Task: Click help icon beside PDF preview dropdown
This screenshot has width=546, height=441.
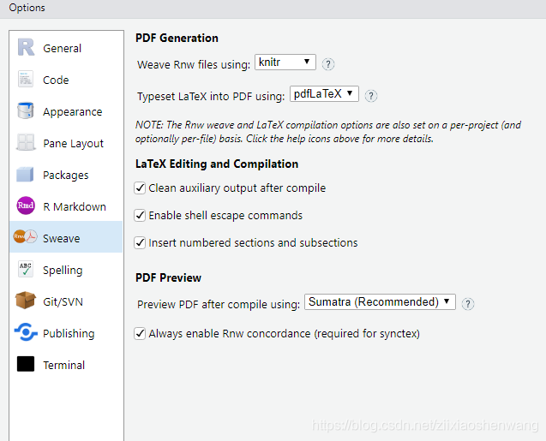Action: click(468, 304)
